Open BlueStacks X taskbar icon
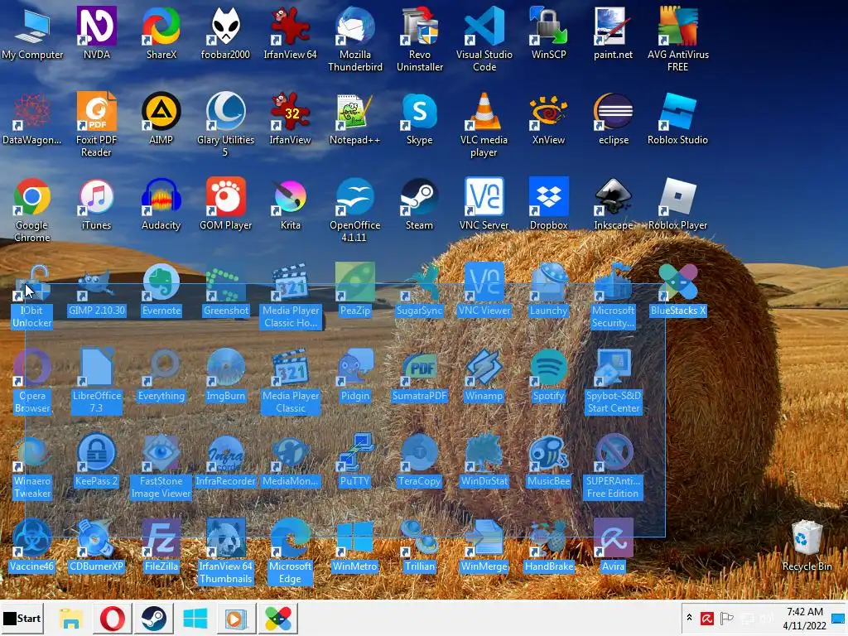 click(278, 619)
